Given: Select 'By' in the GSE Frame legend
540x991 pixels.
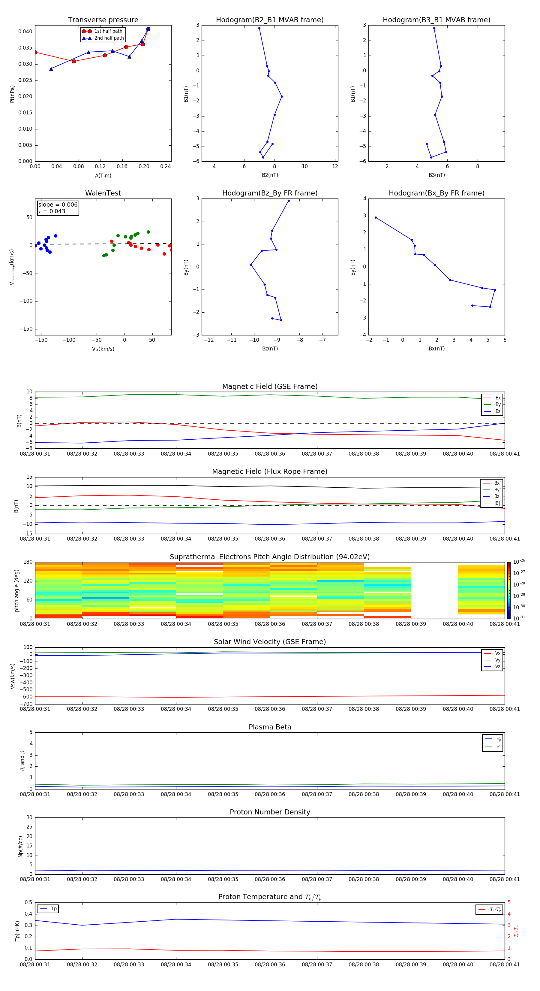Looking at the screenshot, I should (492, 404).
